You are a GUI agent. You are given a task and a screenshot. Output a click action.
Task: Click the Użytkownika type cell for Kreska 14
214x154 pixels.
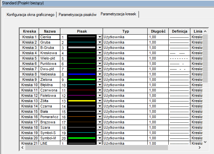point(125,106)
